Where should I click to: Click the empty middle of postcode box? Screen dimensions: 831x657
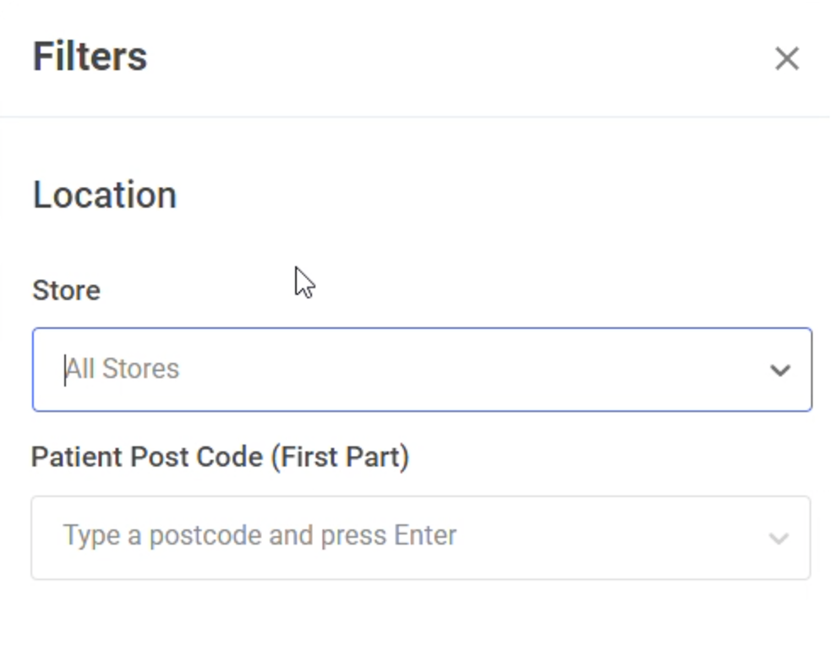(x=610, y=538)
